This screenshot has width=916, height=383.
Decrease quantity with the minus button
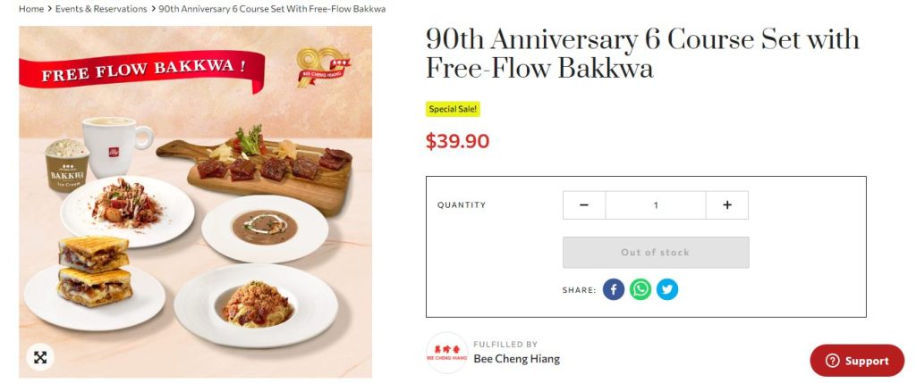pos(584,205)
